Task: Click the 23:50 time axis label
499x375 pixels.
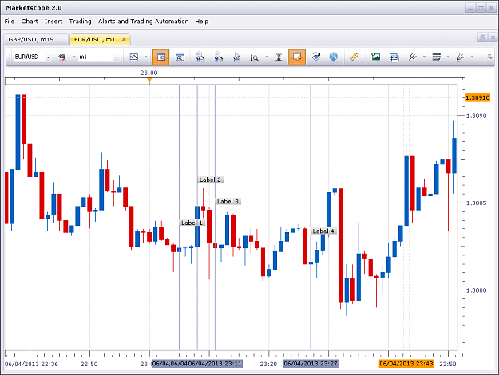Action: (x=448, y=364)
